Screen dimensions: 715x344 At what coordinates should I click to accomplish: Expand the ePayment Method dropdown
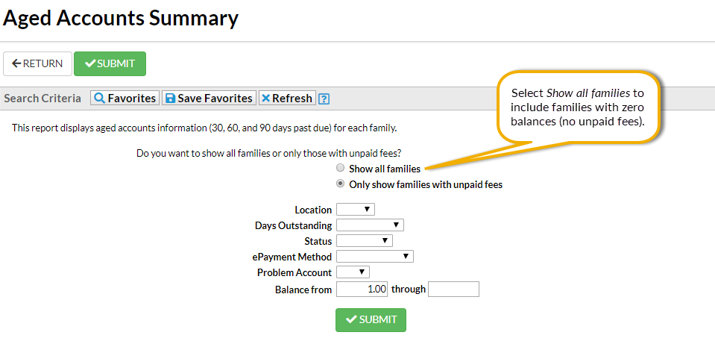tap(375, 257)
